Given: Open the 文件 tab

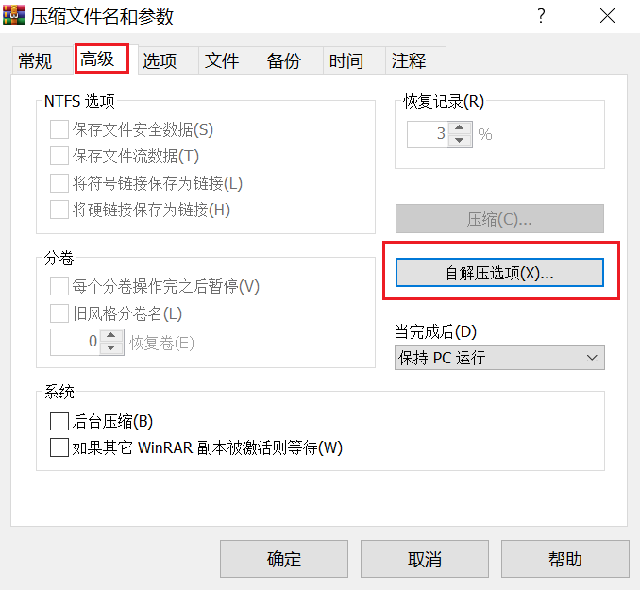Looking at the screenshot, I should click(222, 61).
